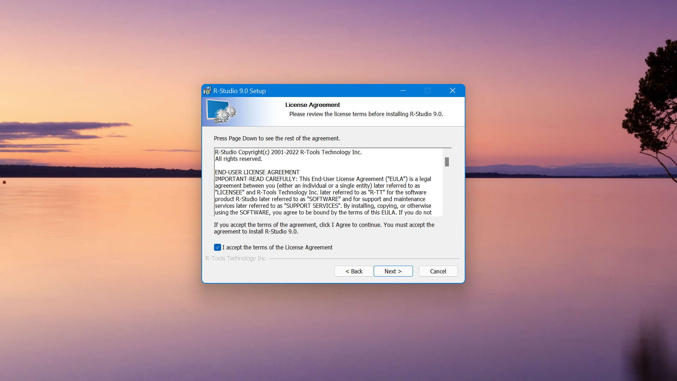
Task: Click the 'R-Studio 9.0 Setup' window title
Action: pyautogui.click(x=239, y=91)
